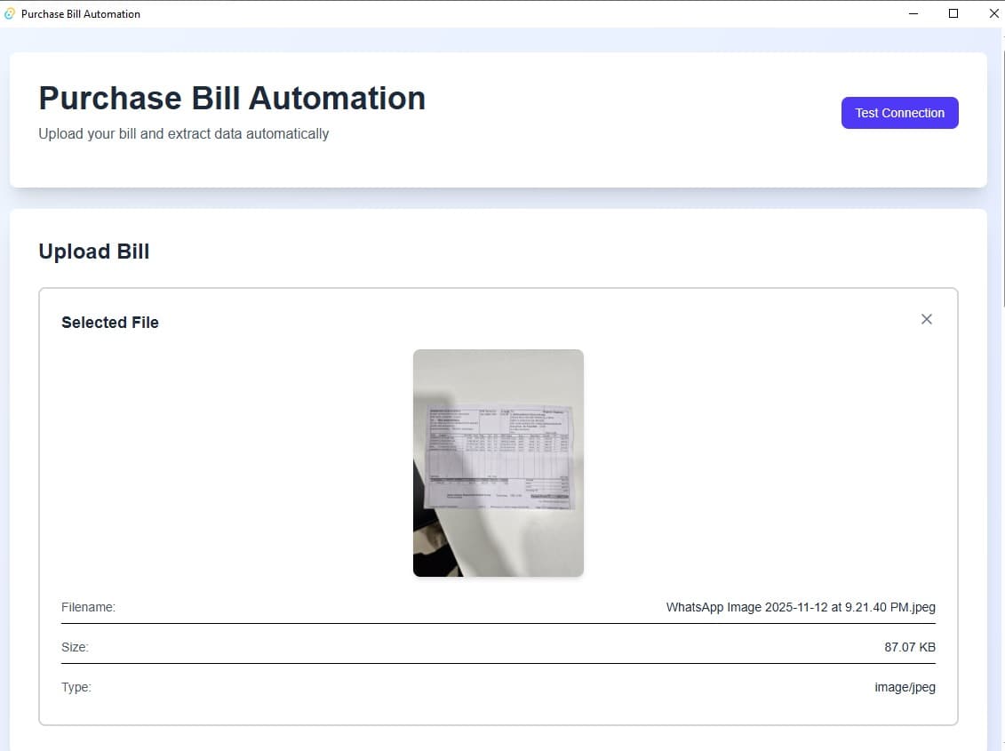The height and width of the screenshot is (751, 1005).
Task: Click the image/jpeg type value
Action: 905,688
